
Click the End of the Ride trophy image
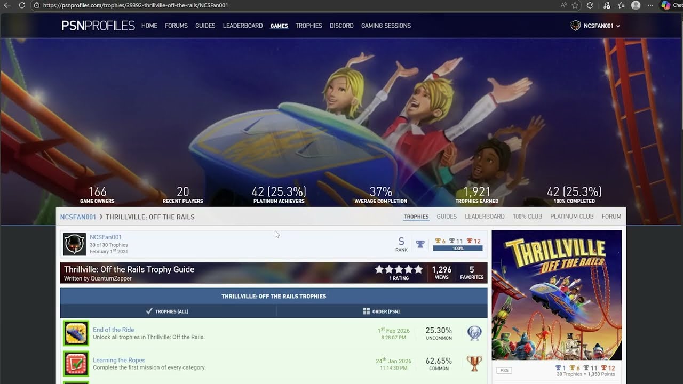[x=76, y=333]
